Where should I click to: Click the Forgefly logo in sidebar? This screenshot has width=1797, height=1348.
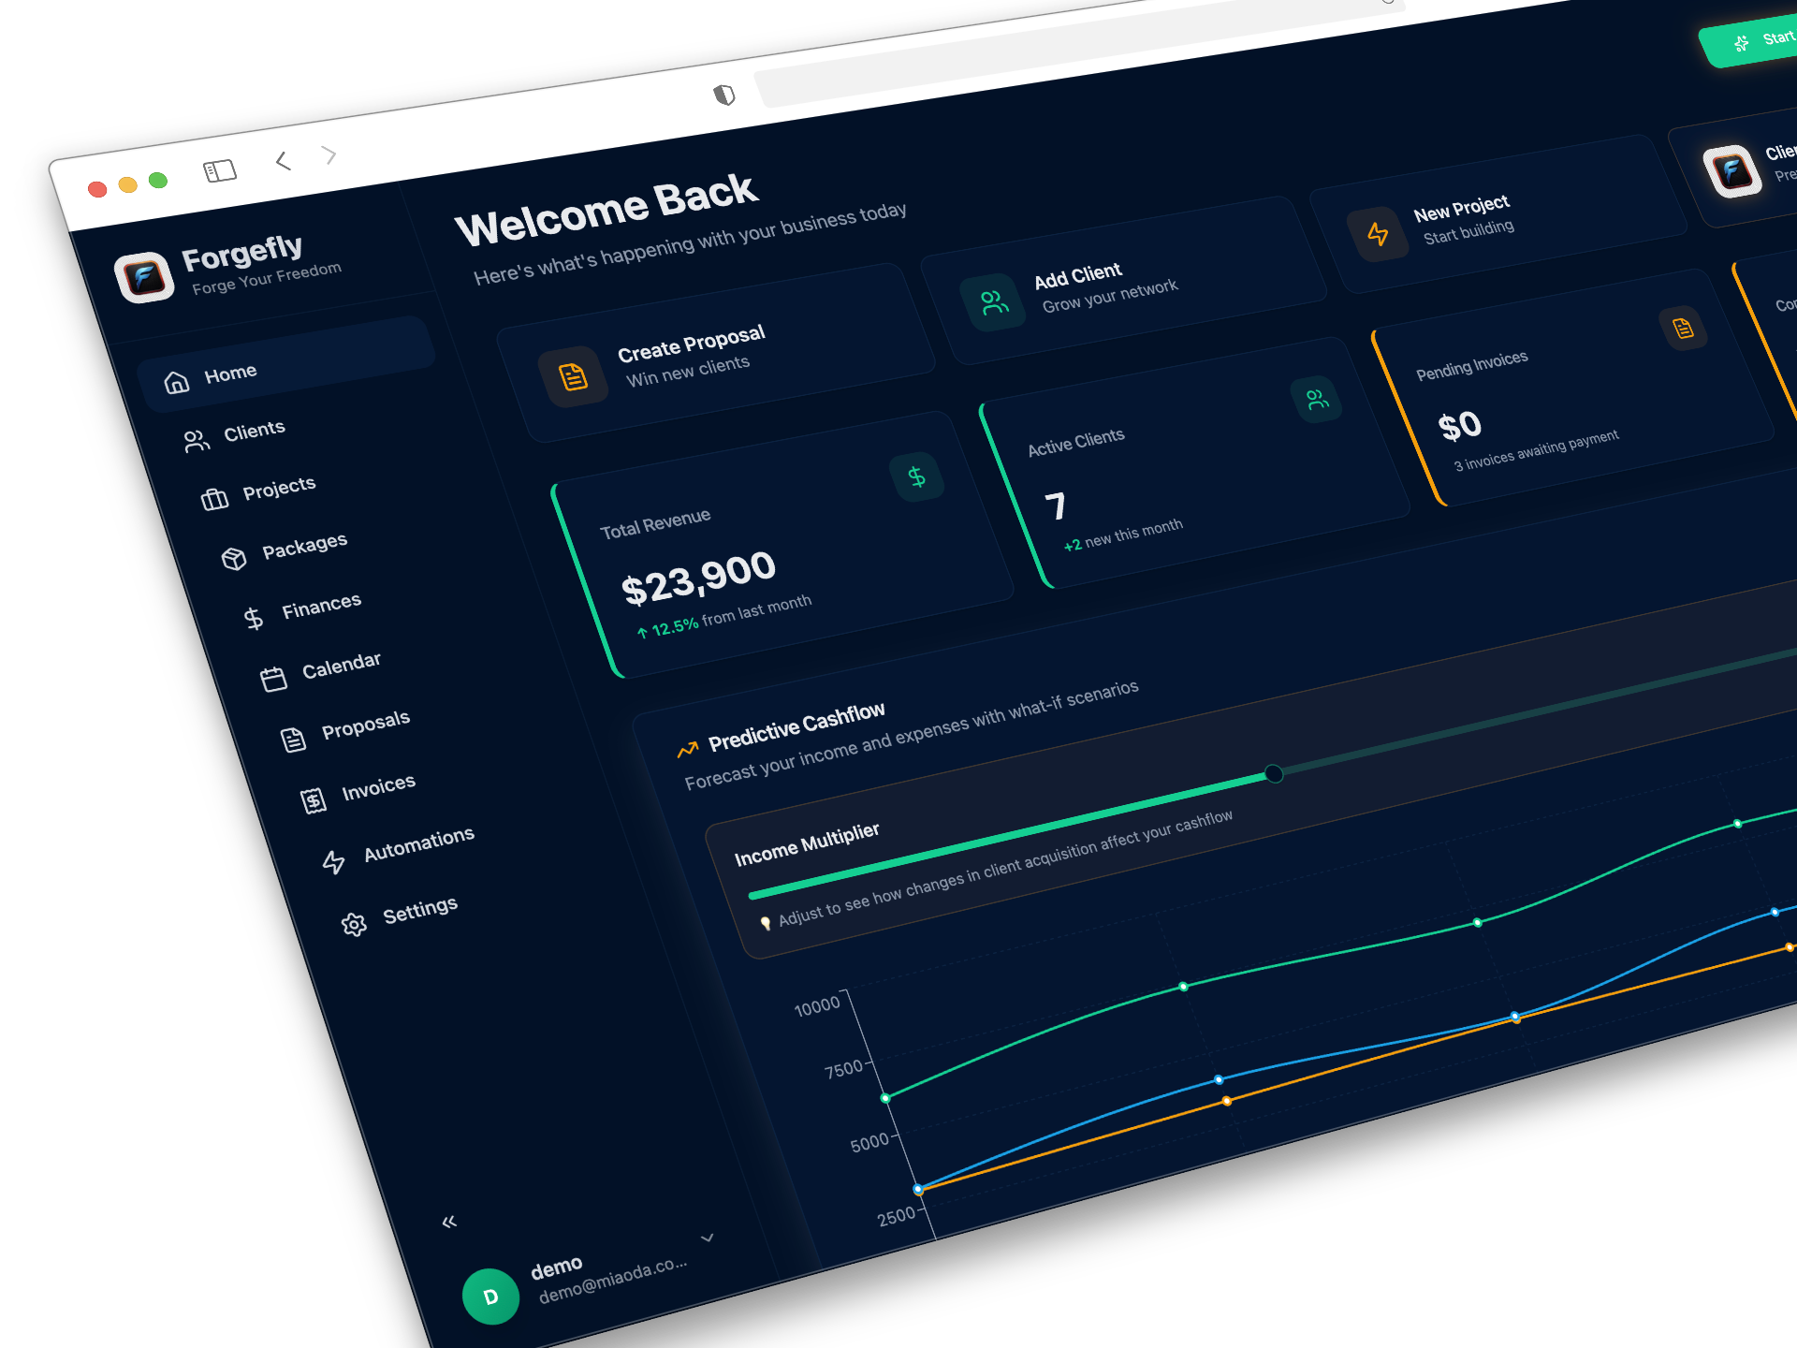(144, 277)
